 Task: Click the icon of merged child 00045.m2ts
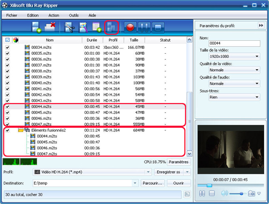(x=33, y=142)
